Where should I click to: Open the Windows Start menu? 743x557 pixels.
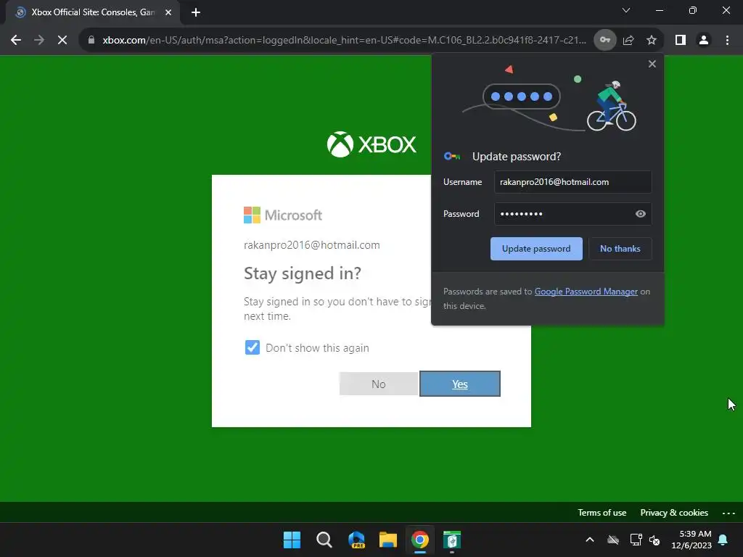coord(292,540)
